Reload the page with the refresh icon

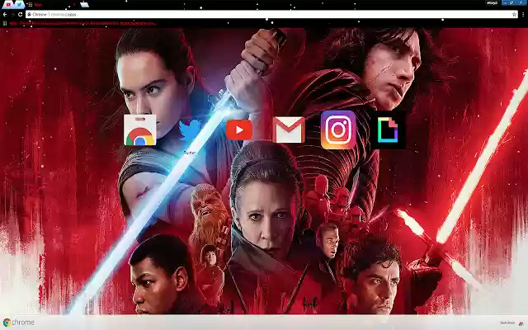point(20,15)
